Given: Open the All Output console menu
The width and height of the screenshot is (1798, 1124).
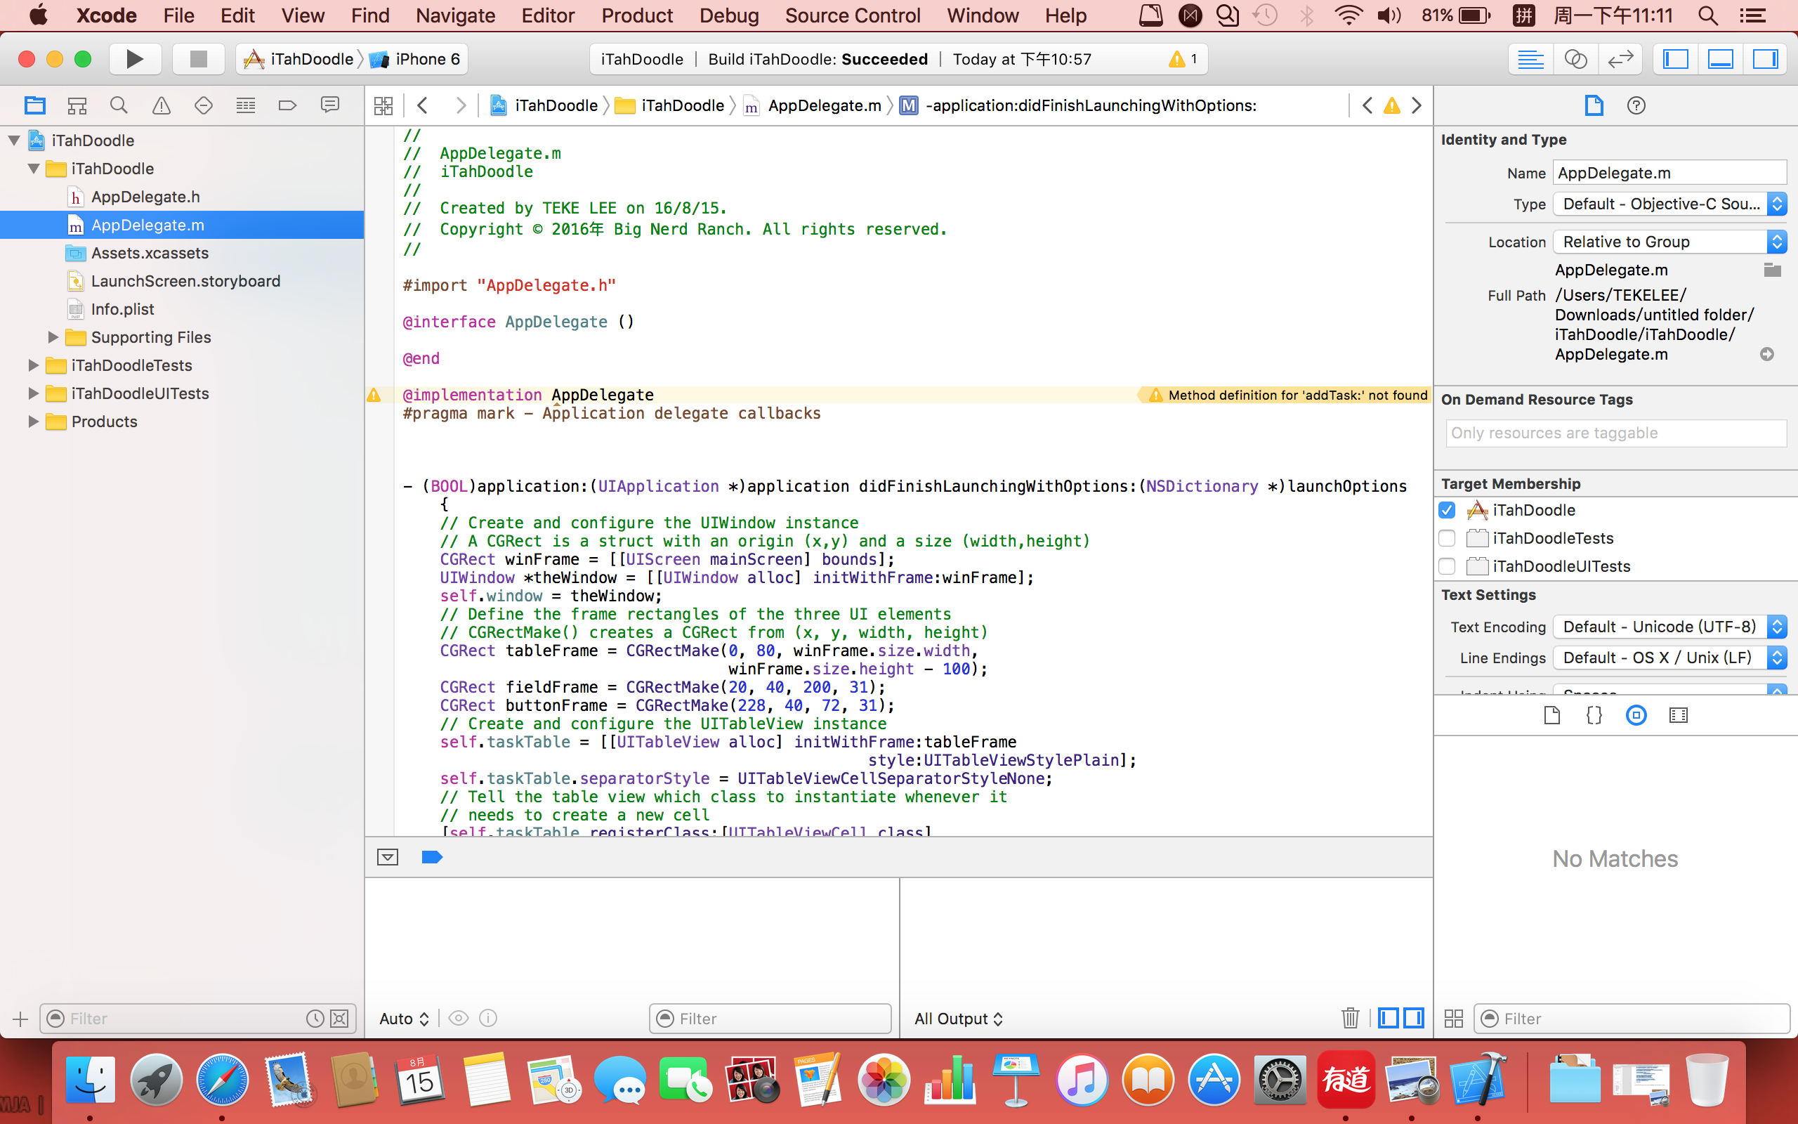Looking at the screenshot, I should point(958,1019).
